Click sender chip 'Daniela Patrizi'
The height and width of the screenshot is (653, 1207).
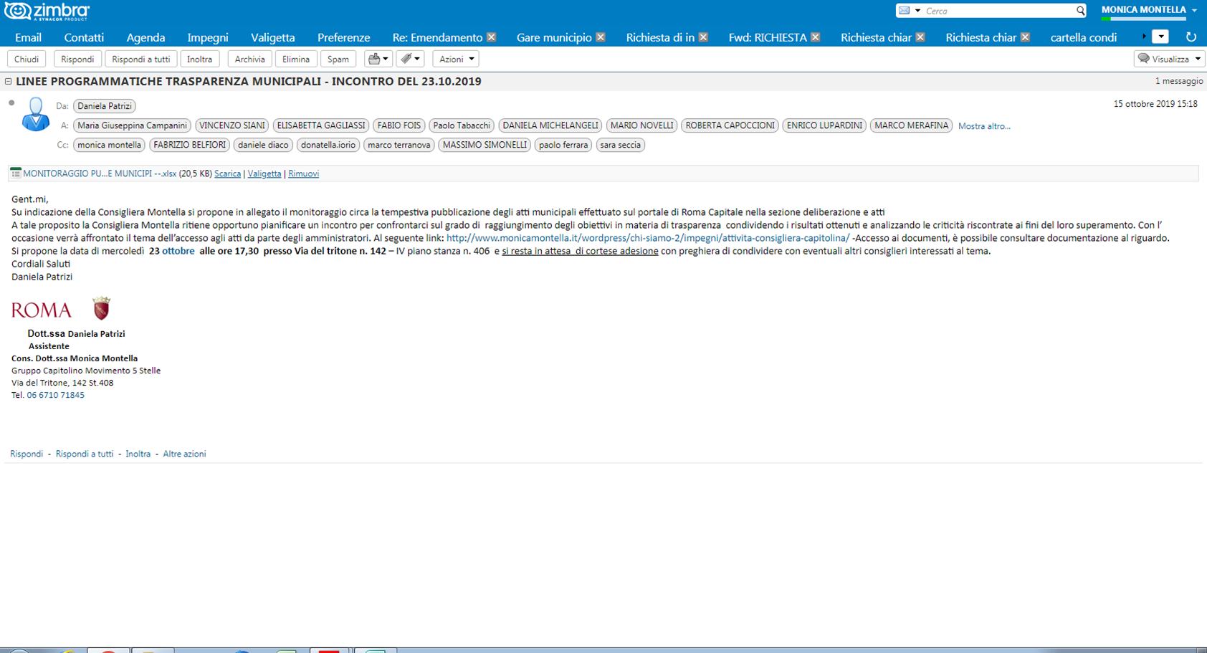click(105, 106)
